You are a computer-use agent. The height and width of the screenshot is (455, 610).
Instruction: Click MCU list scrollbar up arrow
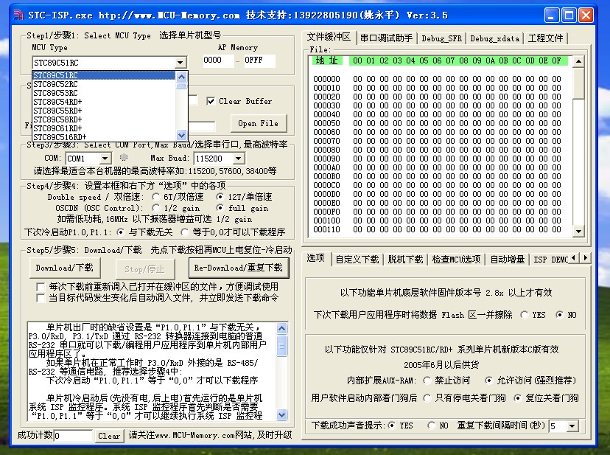182,77
